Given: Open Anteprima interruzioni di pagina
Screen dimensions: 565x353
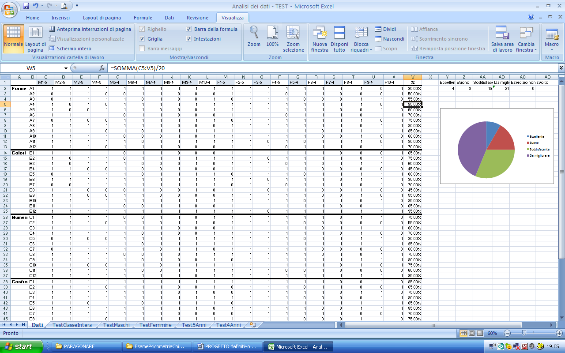Looking at the screenshot, I should pyautogui.click(x=90, y=29).
